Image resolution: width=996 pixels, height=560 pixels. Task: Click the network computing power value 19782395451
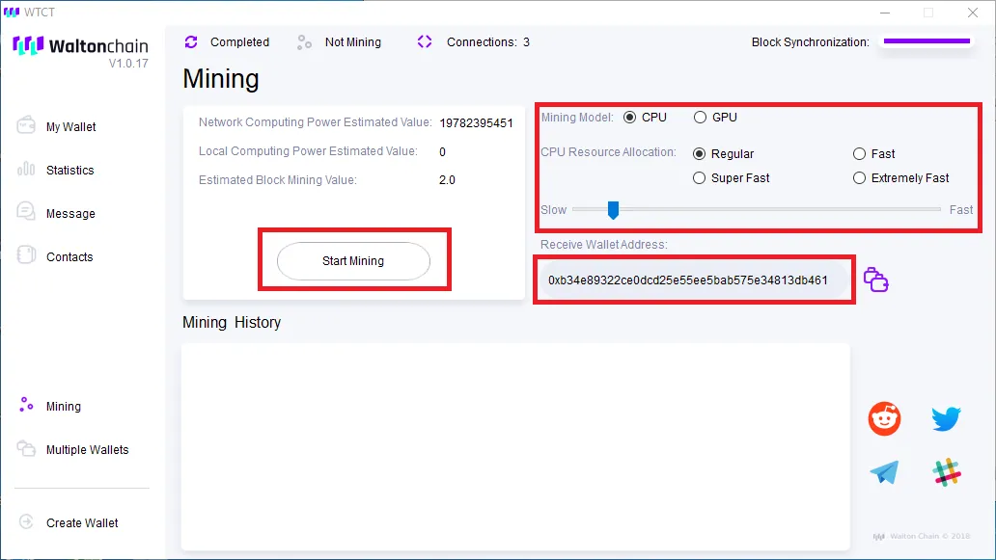tap(476, 123)
